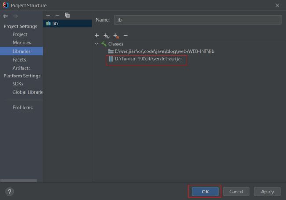Screen dimensions: 286x200
Task: Remove selected library with minus icon
Action: tap(58, 15)
